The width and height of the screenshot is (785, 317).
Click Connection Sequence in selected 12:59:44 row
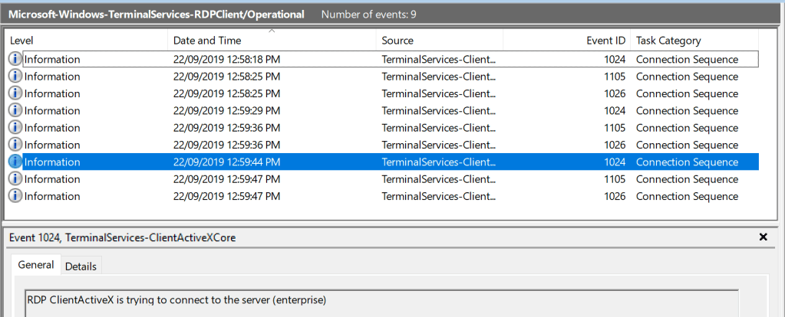click(x=687, y=162)
